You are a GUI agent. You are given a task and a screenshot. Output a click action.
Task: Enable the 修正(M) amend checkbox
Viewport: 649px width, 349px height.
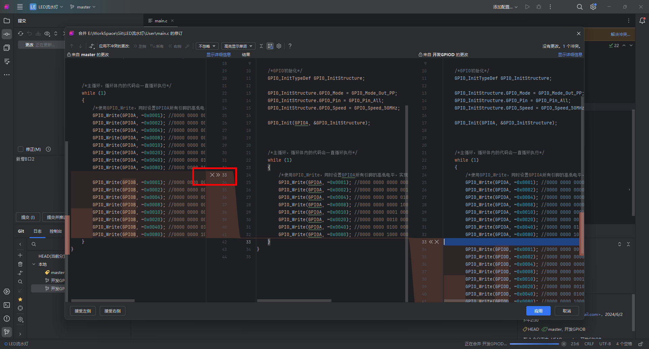pos(21,149)
